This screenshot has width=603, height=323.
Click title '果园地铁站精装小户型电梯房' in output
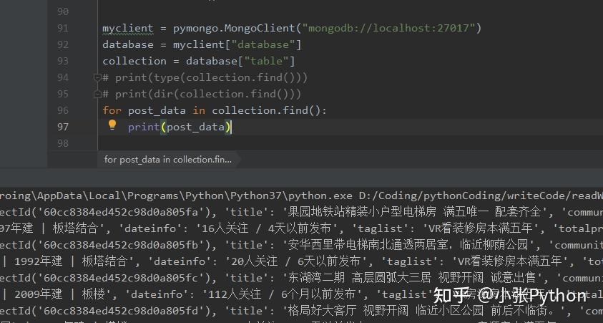tap(362, 212)
